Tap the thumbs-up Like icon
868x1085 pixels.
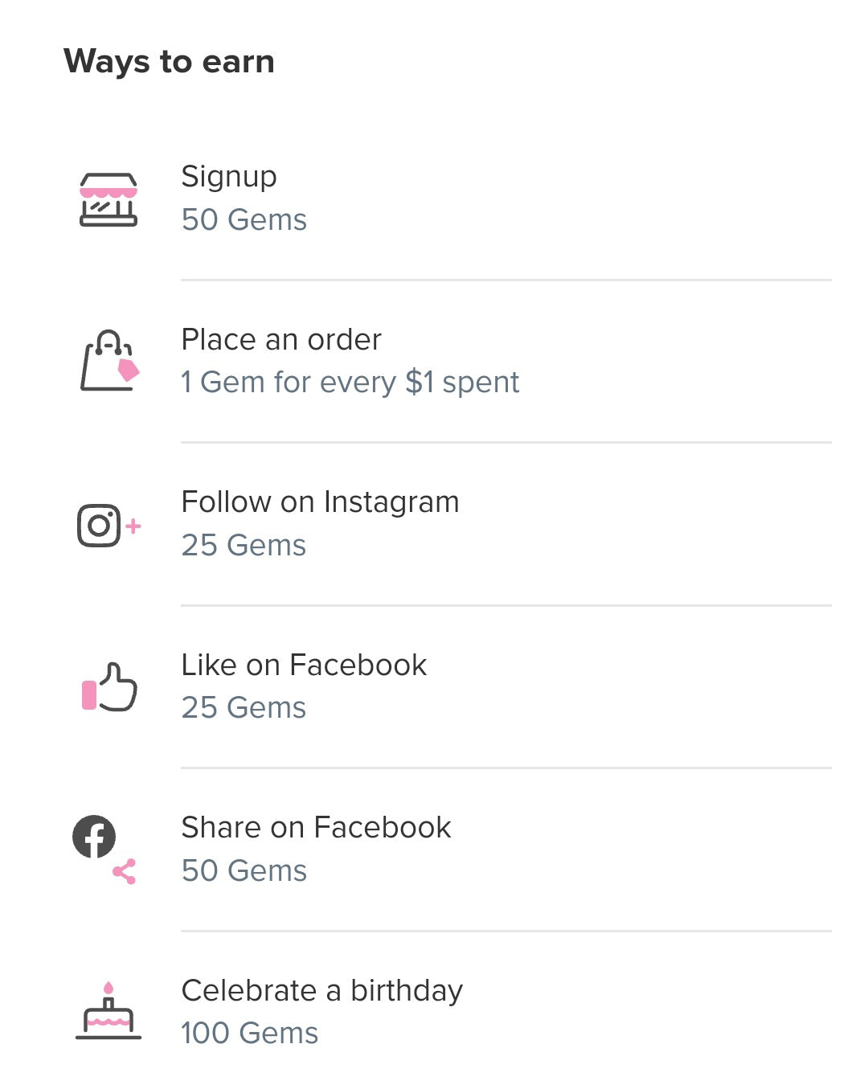[x=109, y=687]
